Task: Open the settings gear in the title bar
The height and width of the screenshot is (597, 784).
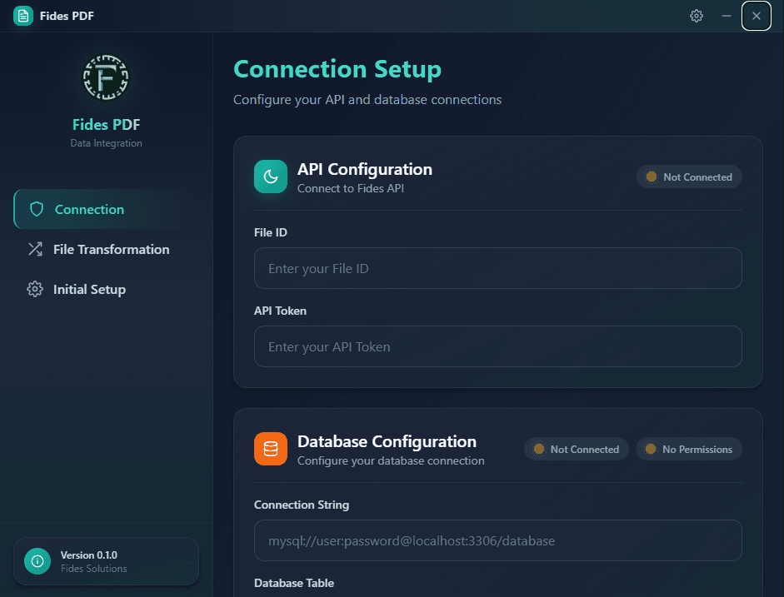Action: (x=697, y=15)
